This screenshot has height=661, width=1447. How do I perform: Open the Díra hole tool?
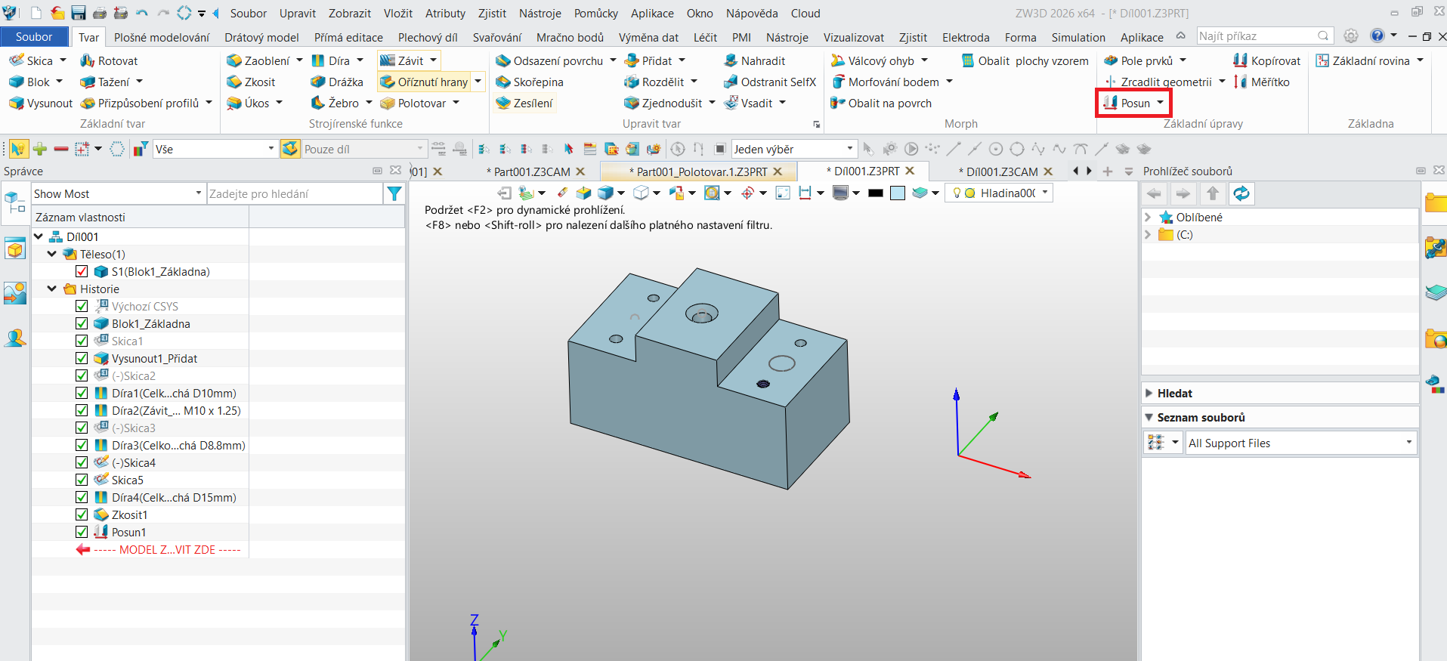330,60
